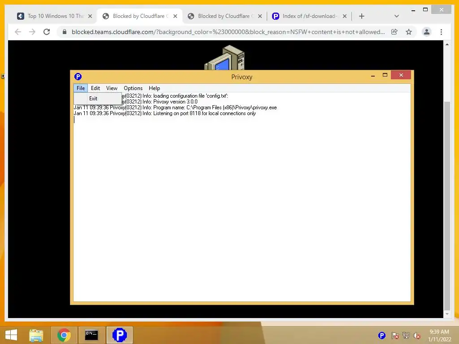Screen dimensions: 459x344
Task: Click log line loading configuration file 'config.txt'
Action: coord(175,96)
